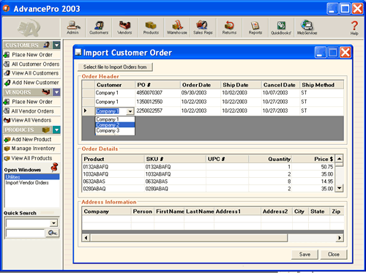
Task: Click Place New Order icon under Vendors
Action: pos(7,102)
